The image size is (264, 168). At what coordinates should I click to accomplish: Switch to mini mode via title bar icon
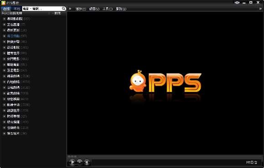point(237,3)
